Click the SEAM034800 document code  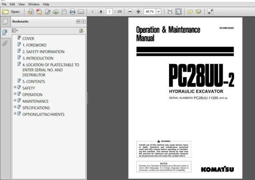[227, 28]
